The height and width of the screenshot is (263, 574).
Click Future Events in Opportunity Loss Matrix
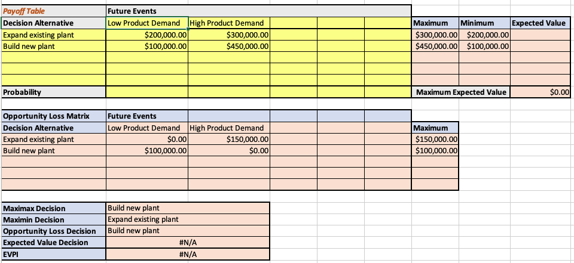(147, 116)
